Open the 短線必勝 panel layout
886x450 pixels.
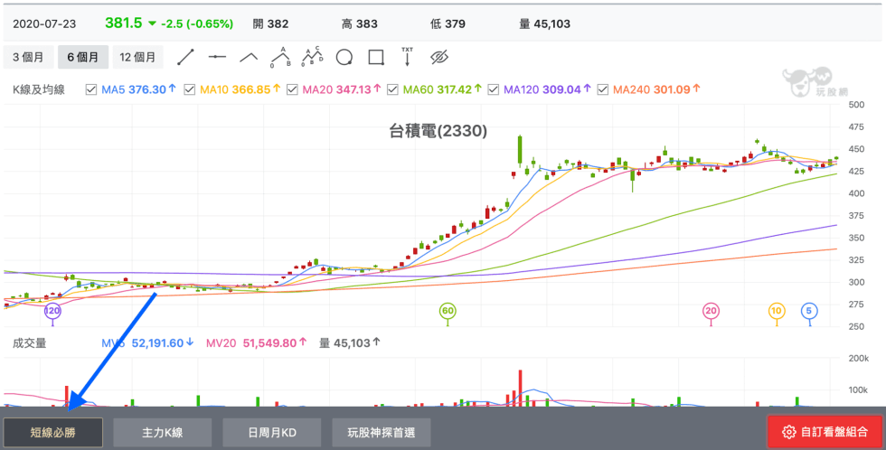point(53,433)
